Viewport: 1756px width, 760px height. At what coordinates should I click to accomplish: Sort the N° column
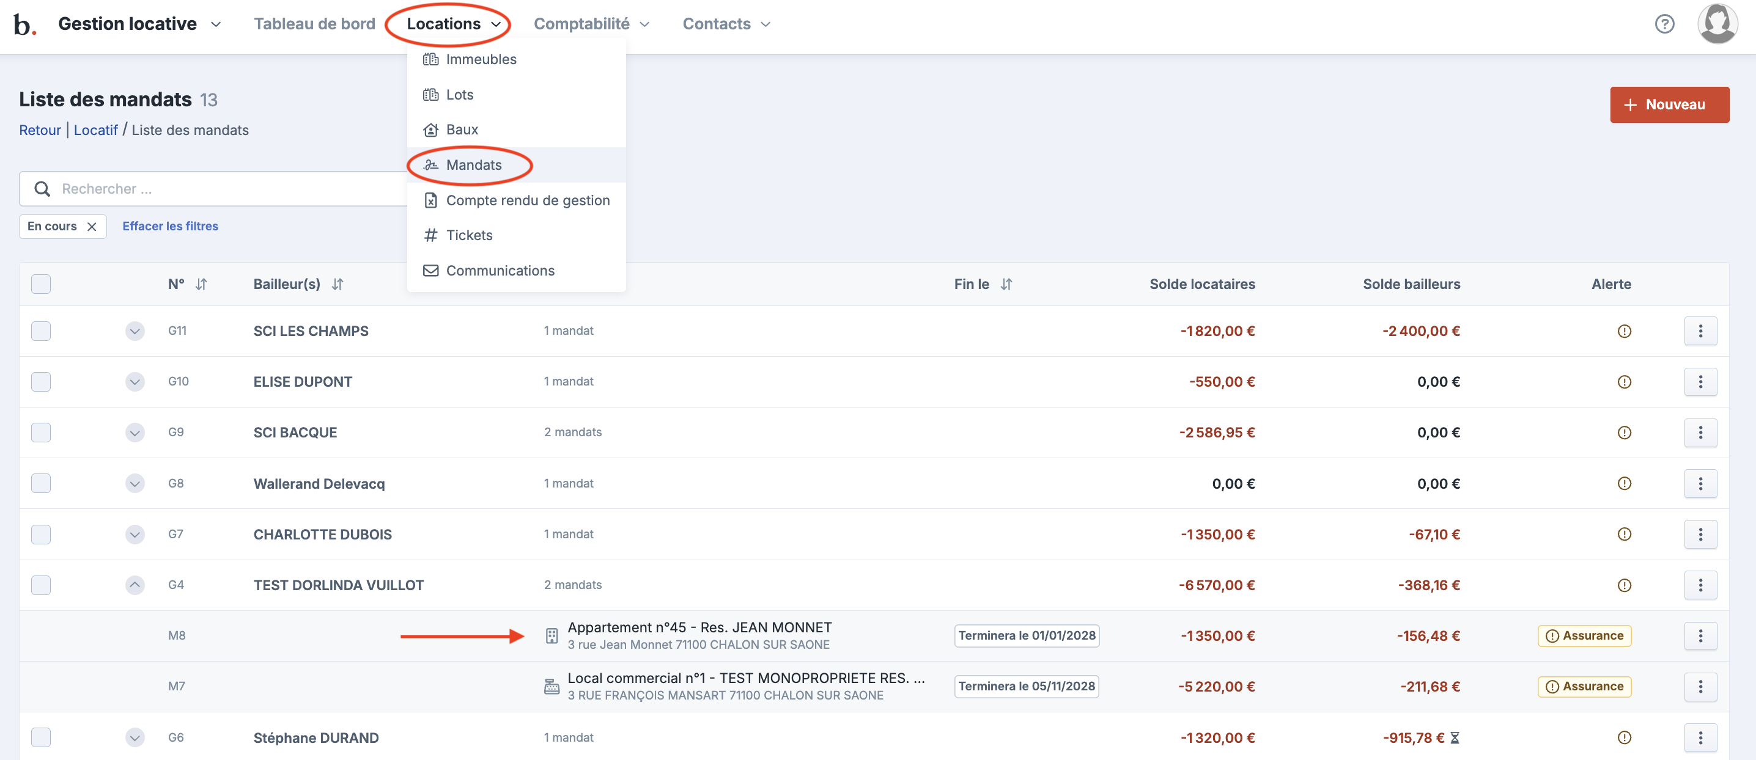coord(201,284)
